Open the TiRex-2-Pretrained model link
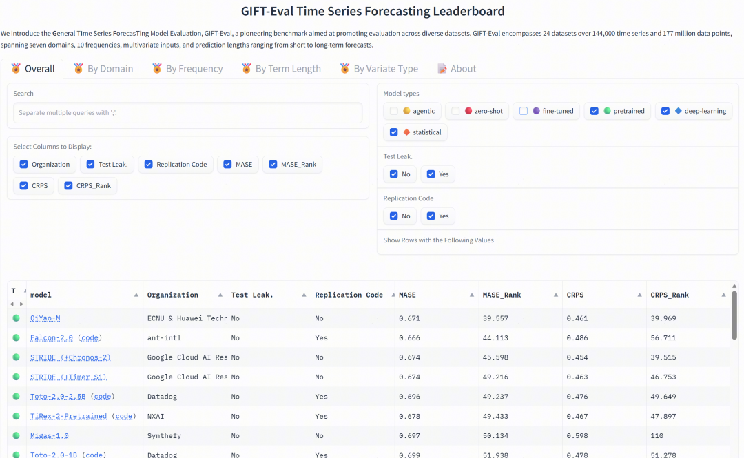This screenshot has height=458, width=744. 68,416
